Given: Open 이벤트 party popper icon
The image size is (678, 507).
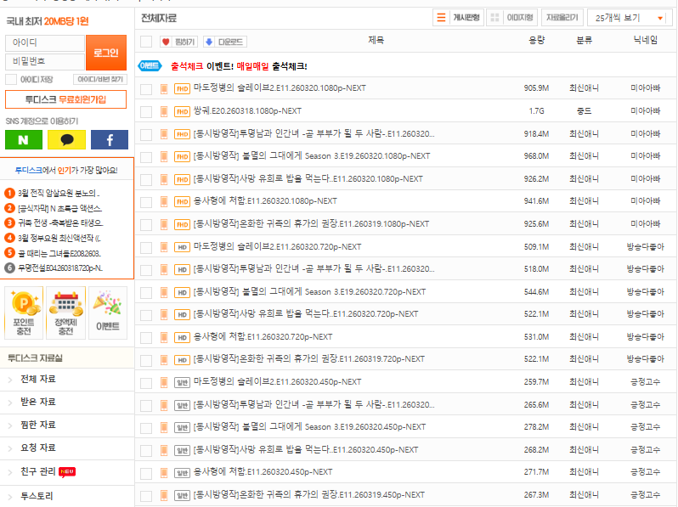Looking at the screenshot, I should [x=108, y=313].
